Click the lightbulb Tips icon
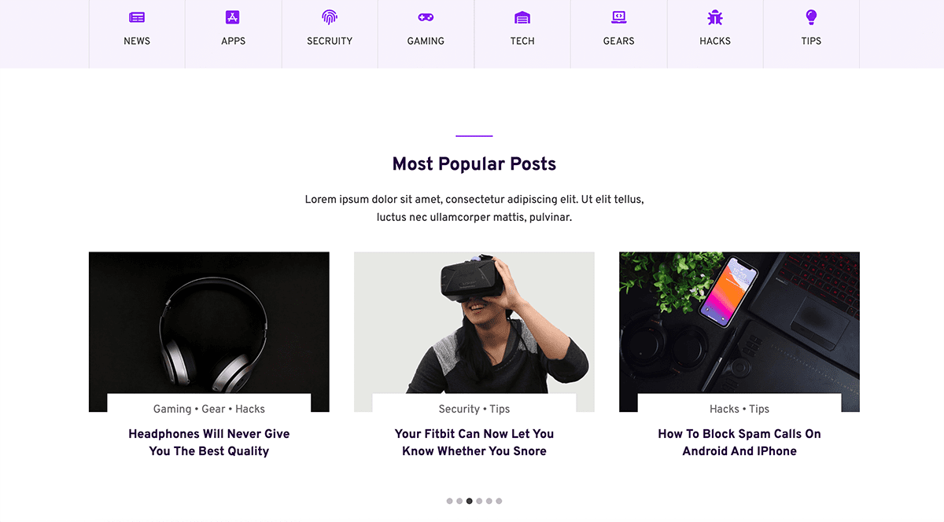944x522 pixels. [811, 17]
